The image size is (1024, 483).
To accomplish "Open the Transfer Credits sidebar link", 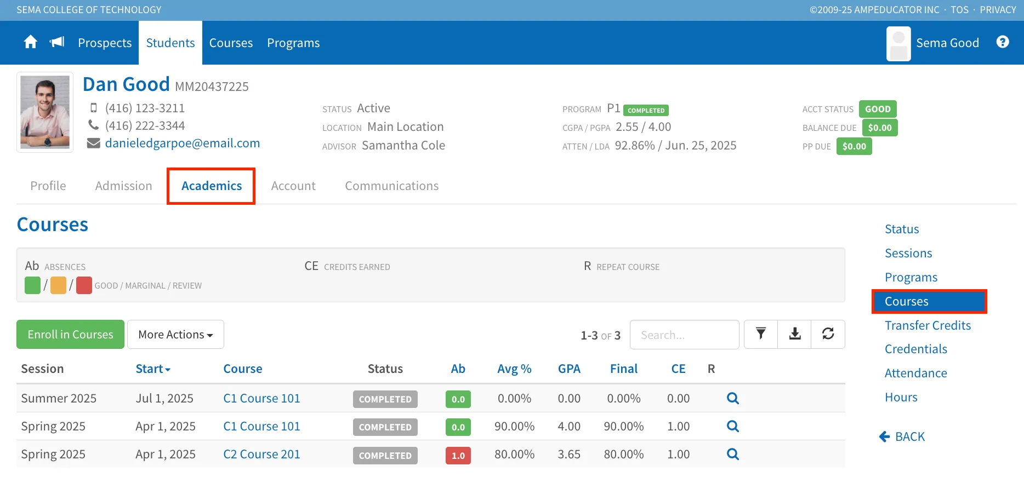I will pos(928,325).
